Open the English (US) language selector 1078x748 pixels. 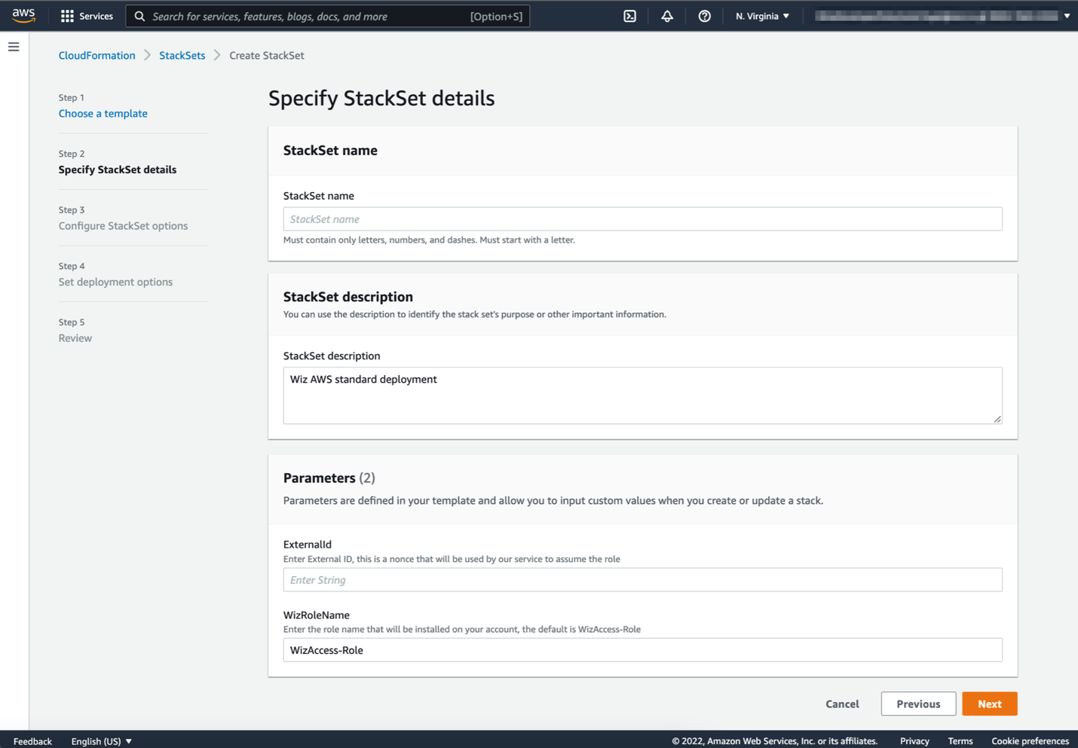(x=102, y=741)
